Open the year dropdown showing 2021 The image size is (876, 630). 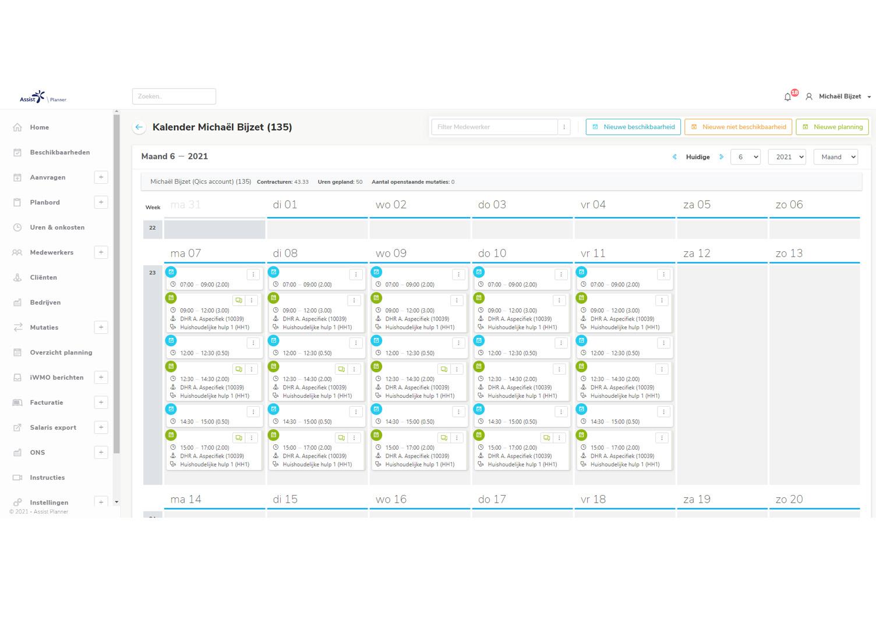tap(786, 157)
